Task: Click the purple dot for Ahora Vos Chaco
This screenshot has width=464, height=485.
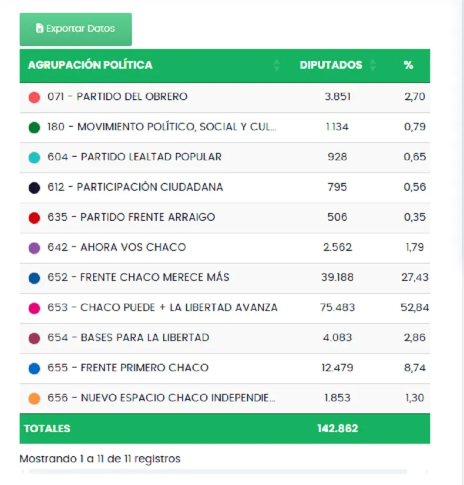Action: click(x=34, y=248)
